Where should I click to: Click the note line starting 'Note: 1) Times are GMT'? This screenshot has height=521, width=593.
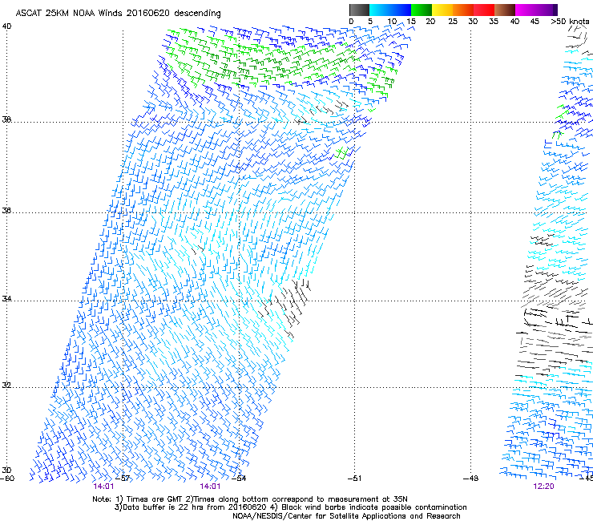point(250,499)
